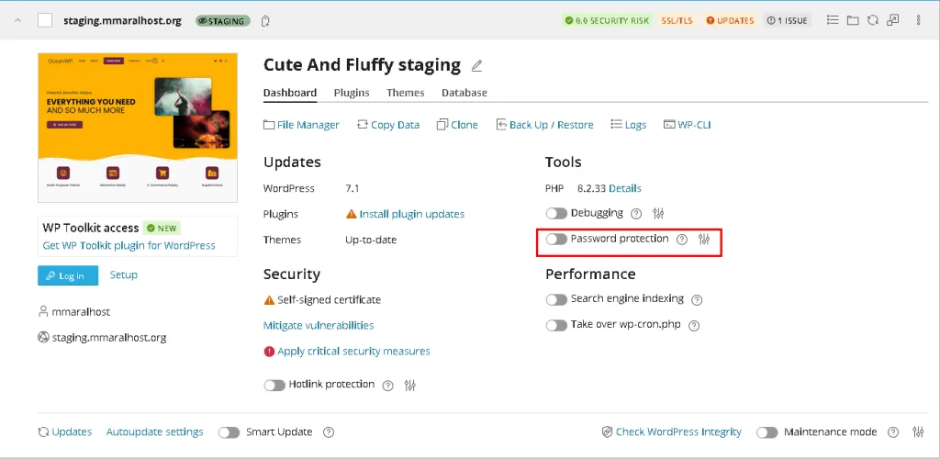Screen dimensions: 940x459
Task: Click staging.mmaralhost.org domain under thumbnail
Action: click(109, 337)
